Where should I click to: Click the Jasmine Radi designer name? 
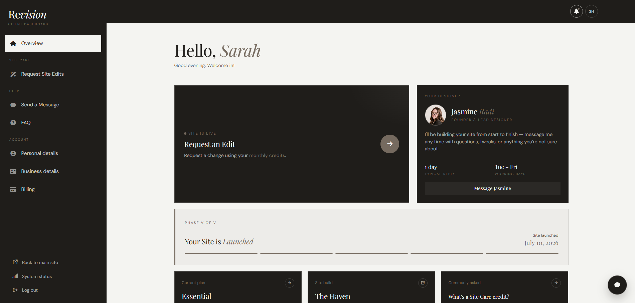point(472,112)
